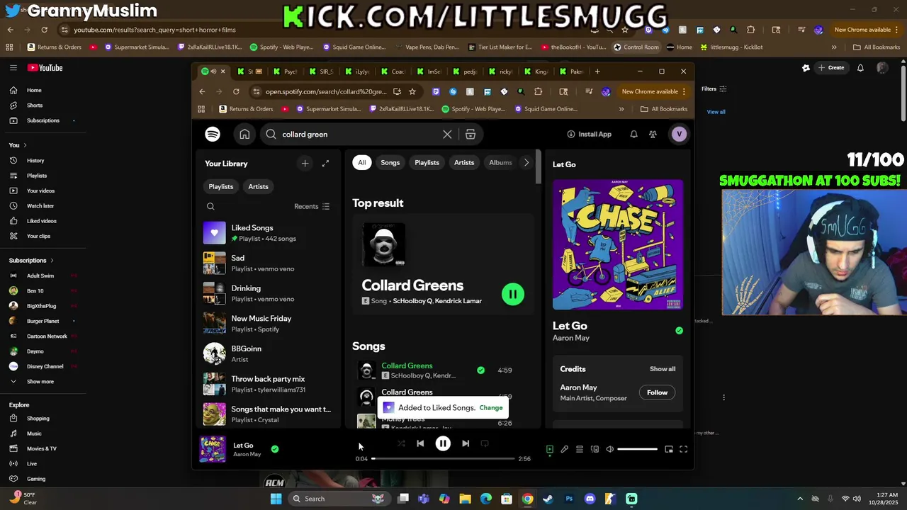Show all credits
The width and height of the screenshot is (907, 510).
click(x=663, y=369)
